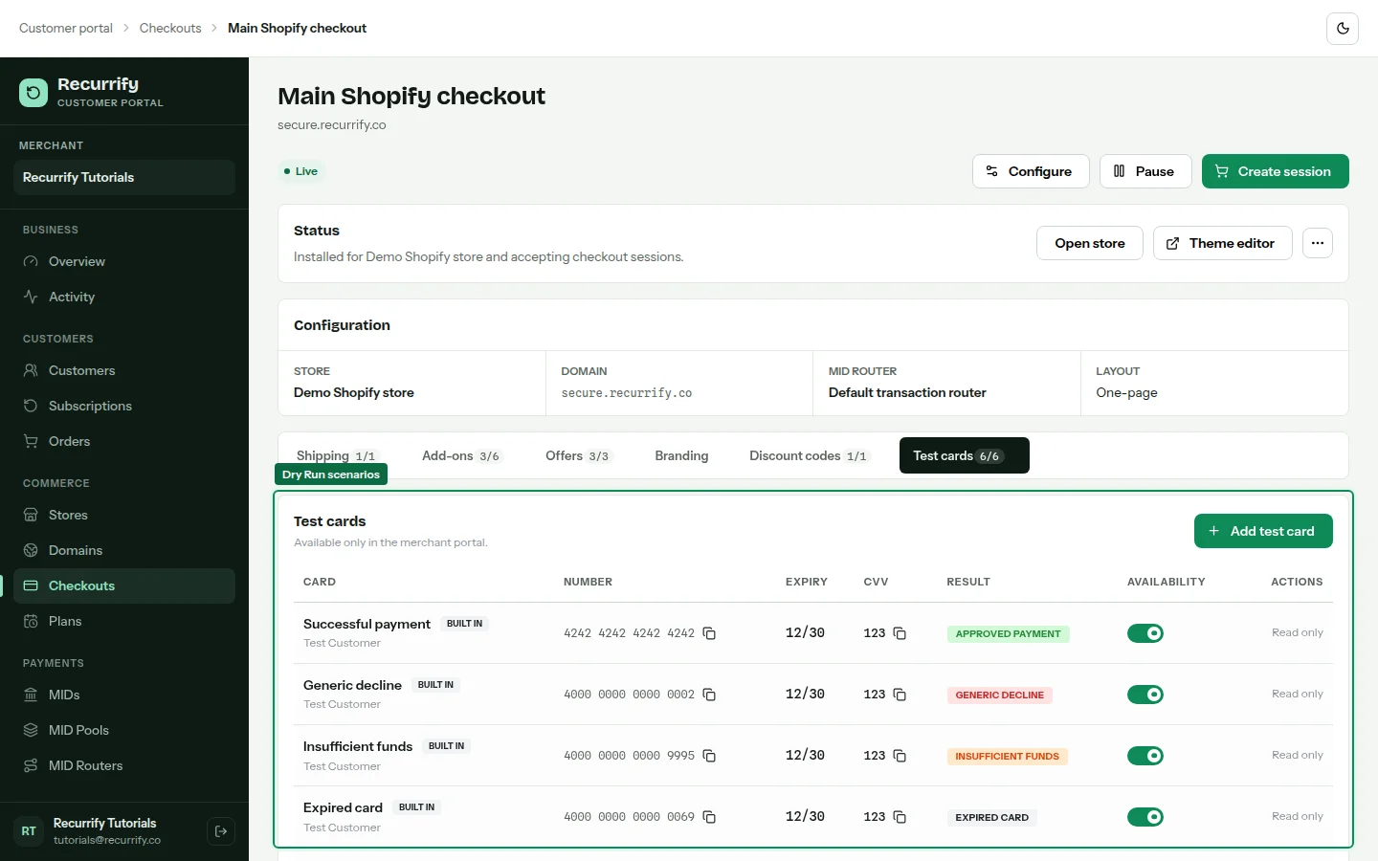Click the EXPIRED CARD result badge

point(991,817)
